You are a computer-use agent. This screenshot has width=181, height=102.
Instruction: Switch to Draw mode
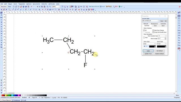9,7
